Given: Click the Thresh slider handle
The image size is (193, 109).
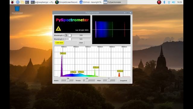Looking at the screenshot, I should (x=87, y=81).
